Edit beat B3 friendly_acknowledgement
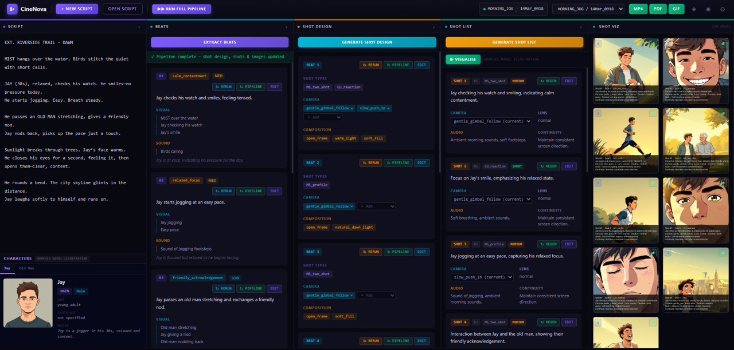This screenshot has width=734, height=350. pyautogui.click(x=274, y=288)
